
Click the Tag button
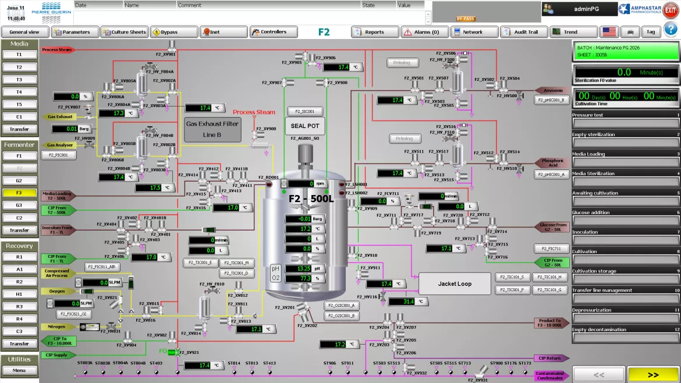(x=651, y=31)
